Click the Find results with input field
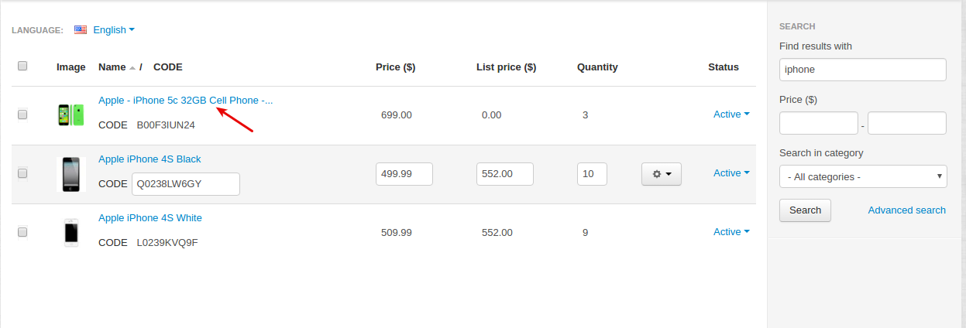The height and width of the screenshot is (328, 966). click(863, 70)
